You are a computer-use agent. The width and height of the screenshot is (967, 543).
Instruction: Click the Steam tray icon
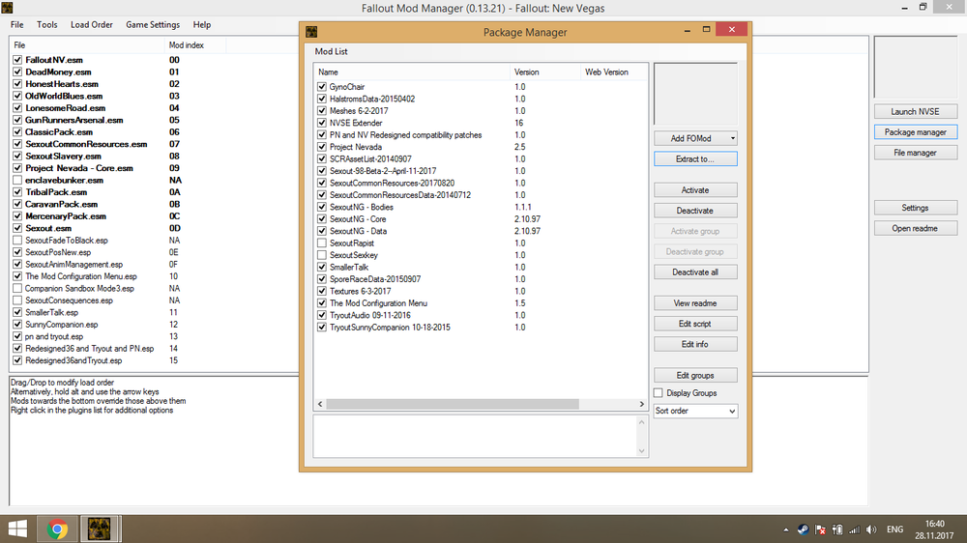(803, 529)
